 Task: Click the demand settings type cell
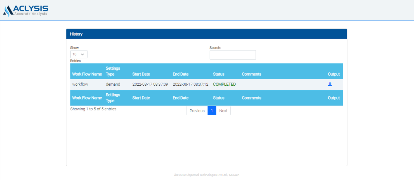click(x=113, y=84)
